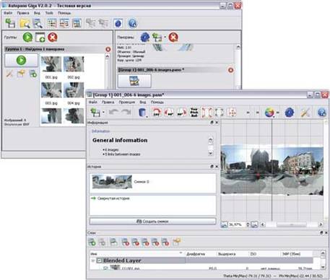Open Вид menu in Autopano Giga main window

tap(37, 13)
